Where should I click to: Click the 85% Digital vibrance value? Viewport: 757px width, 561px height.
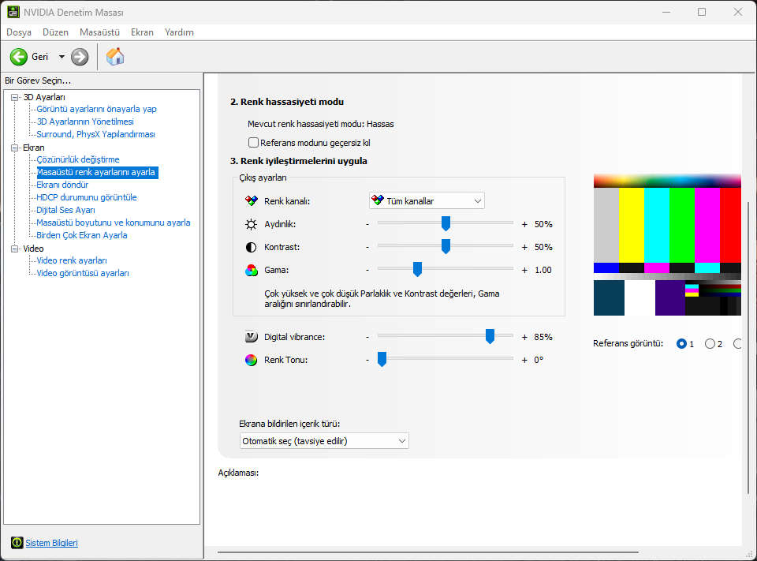(543, 337)
